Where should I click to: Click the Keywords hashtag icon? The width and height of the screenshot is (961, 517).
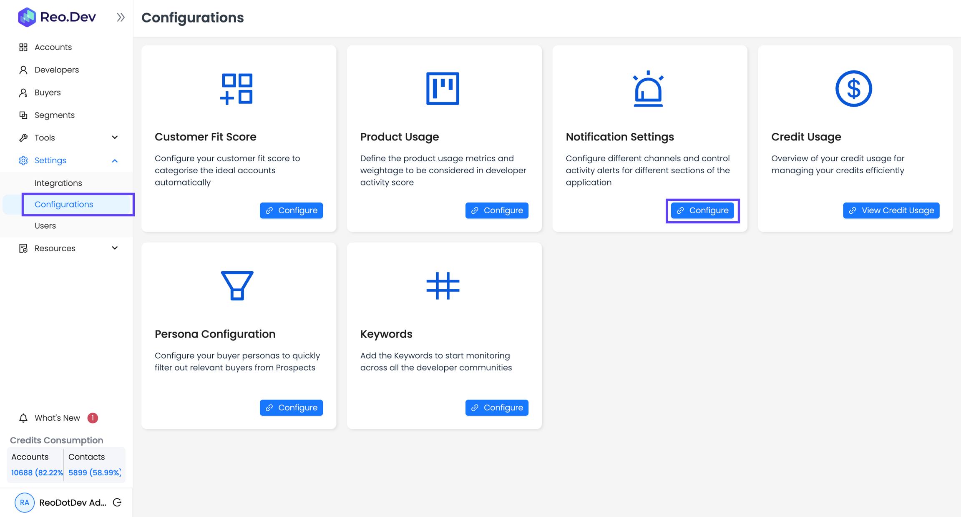[x=443, y=286]
